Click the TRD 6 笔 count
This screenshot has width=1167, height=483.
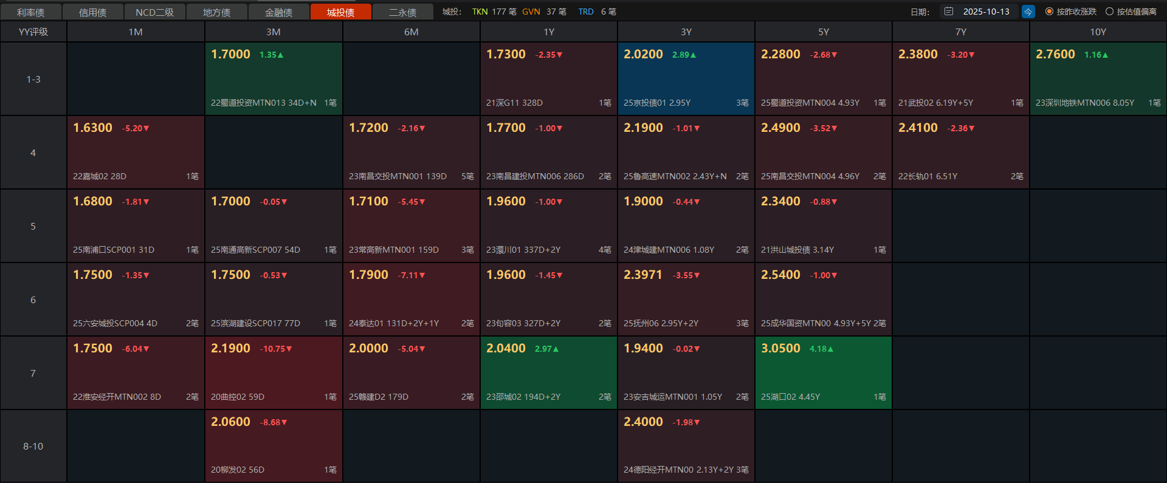[597, 12]
